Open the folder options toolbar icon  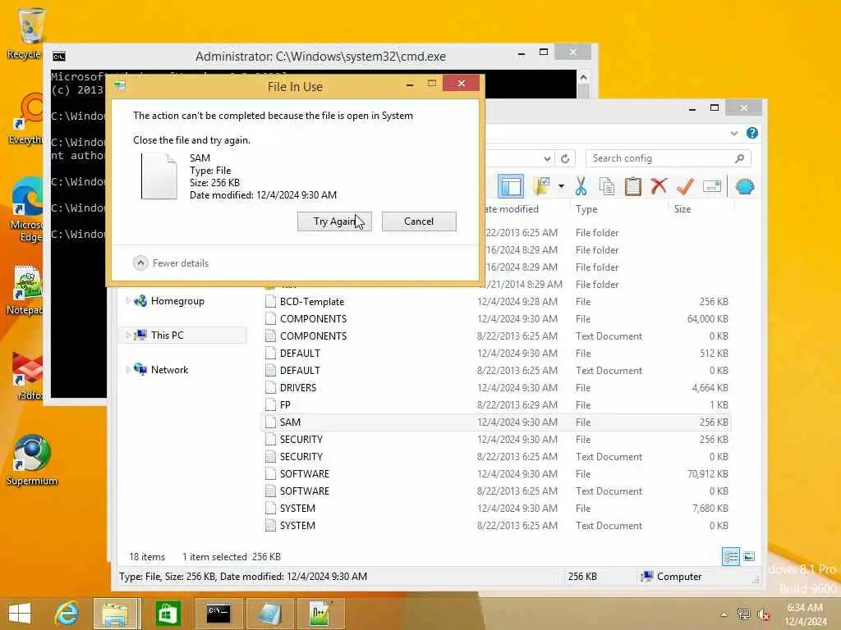[542, 186]
